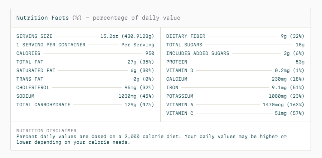Select the Trans Fat 0g value
The height and width of the screenshot is (158, 322).
click(x=144, y=79)
